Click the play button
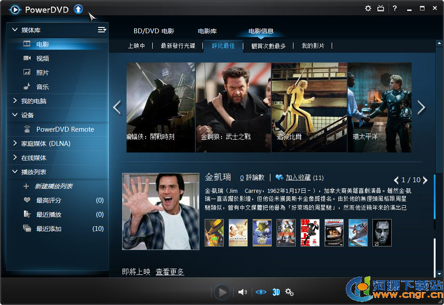Image resolution: width=444 pixels, height=305 pixels. [x=222, y=292]
